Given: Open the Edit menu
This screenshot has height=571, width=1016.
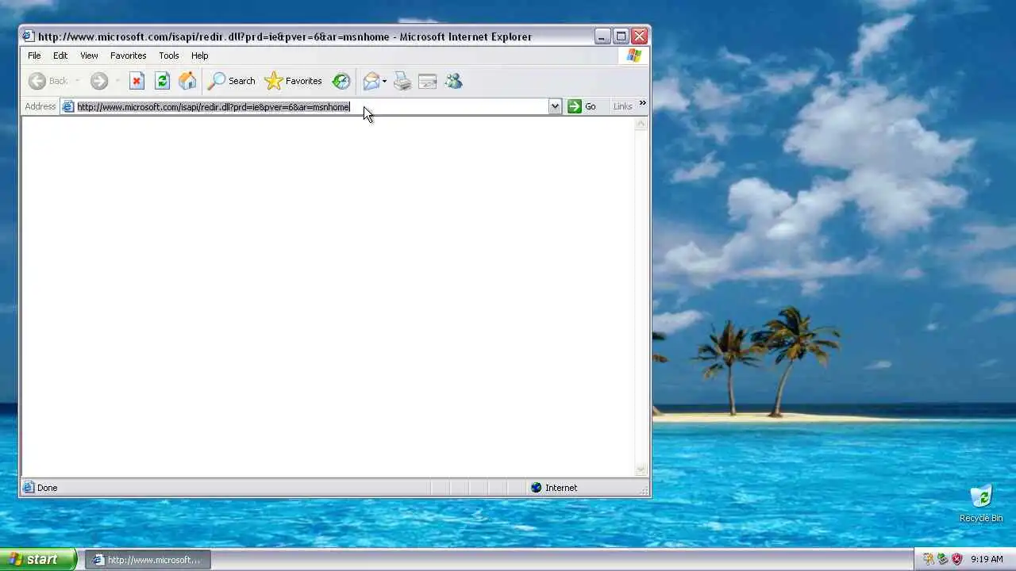Looking at the screenshot, I should click(60, 56).
